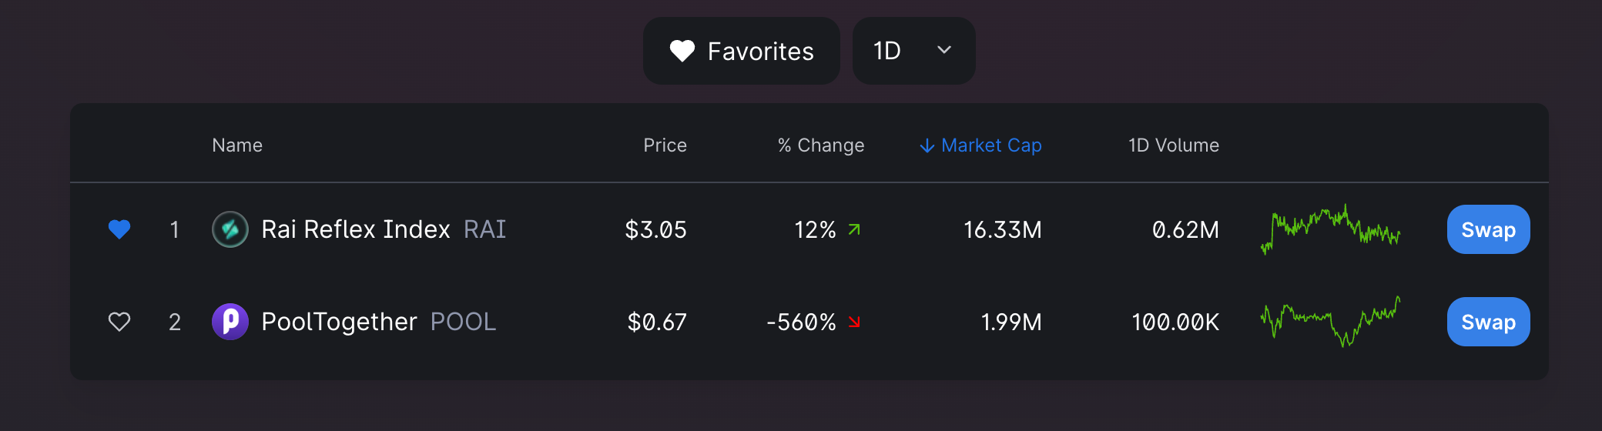The width and height of the screenshot is (1602, 431).
Task: Unfavorite Rai Reflex Index with blue heart
Action: click(x=119, y=229)
